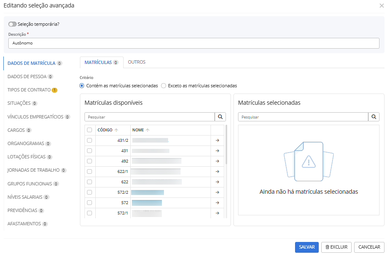387x254 pixels.
Task: Click the code cell 492
Action: pos(113,161)
